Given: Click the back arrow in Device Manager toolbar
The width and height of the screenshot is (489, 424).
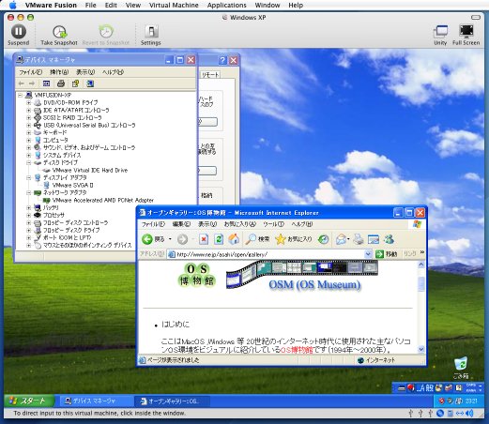Looking at the screenshot, I should (x=22, y=83).
